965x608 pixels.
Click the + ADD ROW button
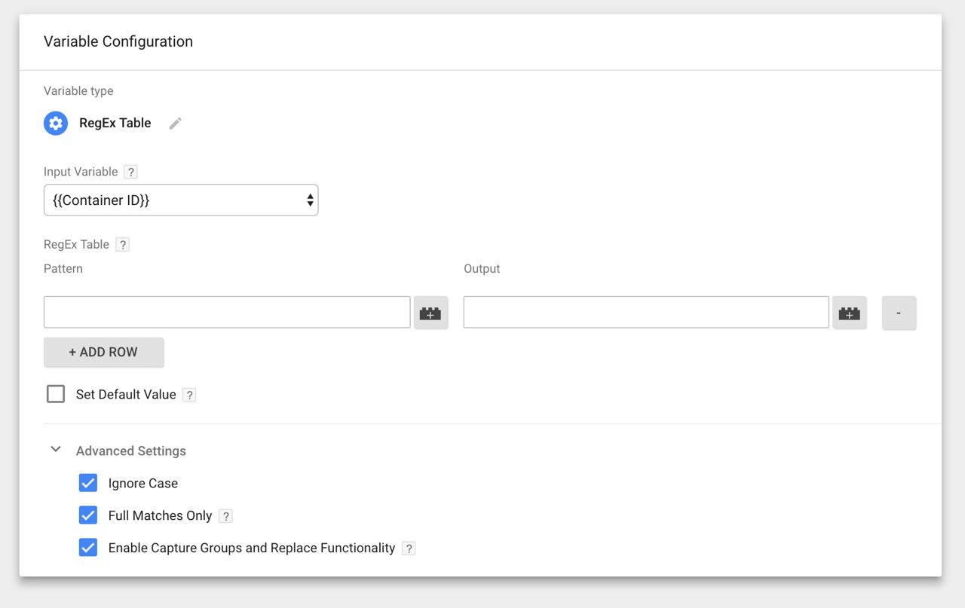click(103, 352)
